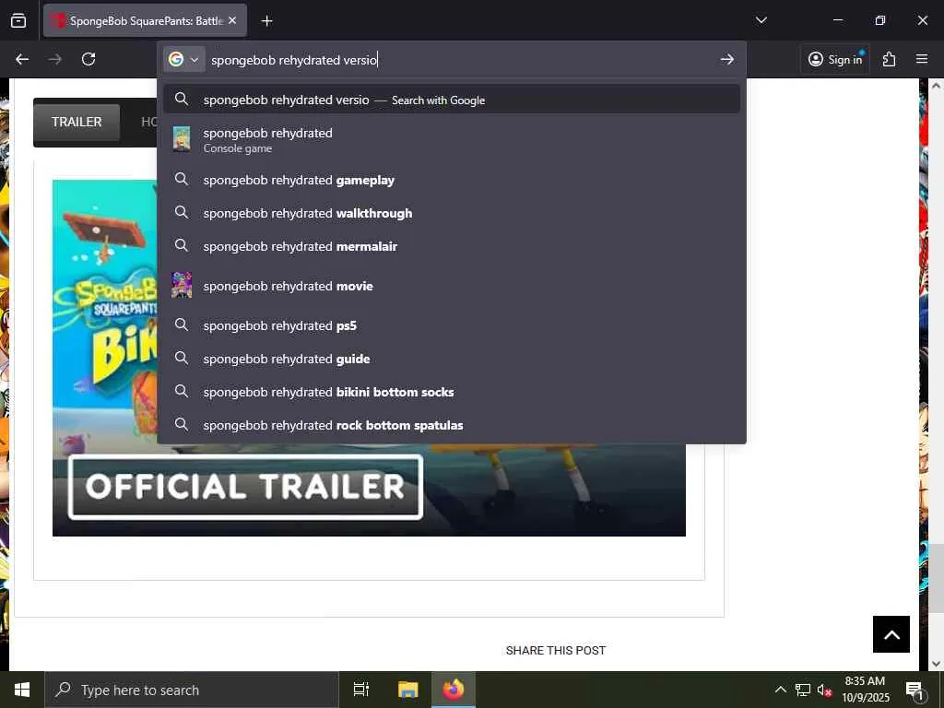Click the vertical scrollbar thumb
Screen dimensions: 944x708
(936, 577)
